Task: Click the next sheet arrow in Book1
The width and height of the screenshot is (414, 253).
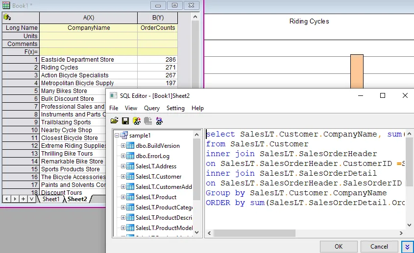Action: point(15,199)
